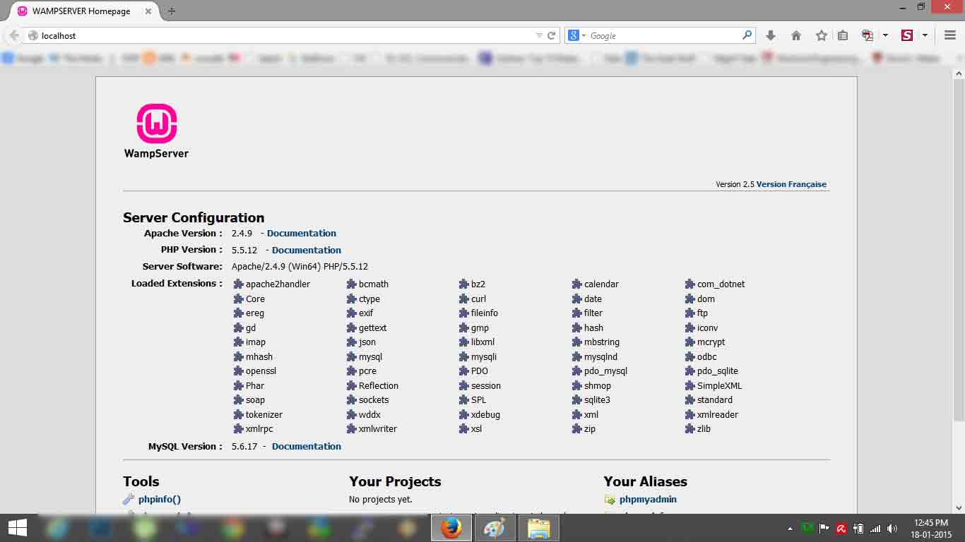Screen dimensions: 965x542
Task: Click the Reflection extension name
Action: (x=379, y=386)
